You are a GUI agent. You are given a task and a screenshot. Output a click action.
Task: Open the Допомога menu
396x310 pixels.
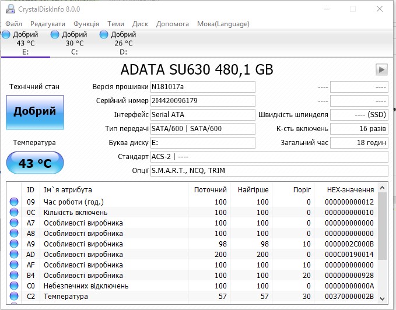click(173, 24)
